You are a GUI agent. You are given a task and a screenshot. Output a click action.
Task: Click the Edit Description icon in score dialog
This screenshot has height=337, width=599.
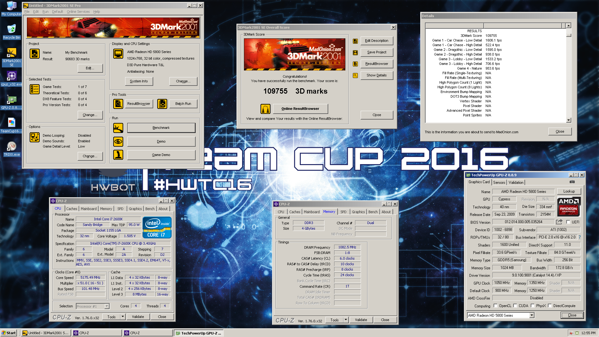point(355,41)
